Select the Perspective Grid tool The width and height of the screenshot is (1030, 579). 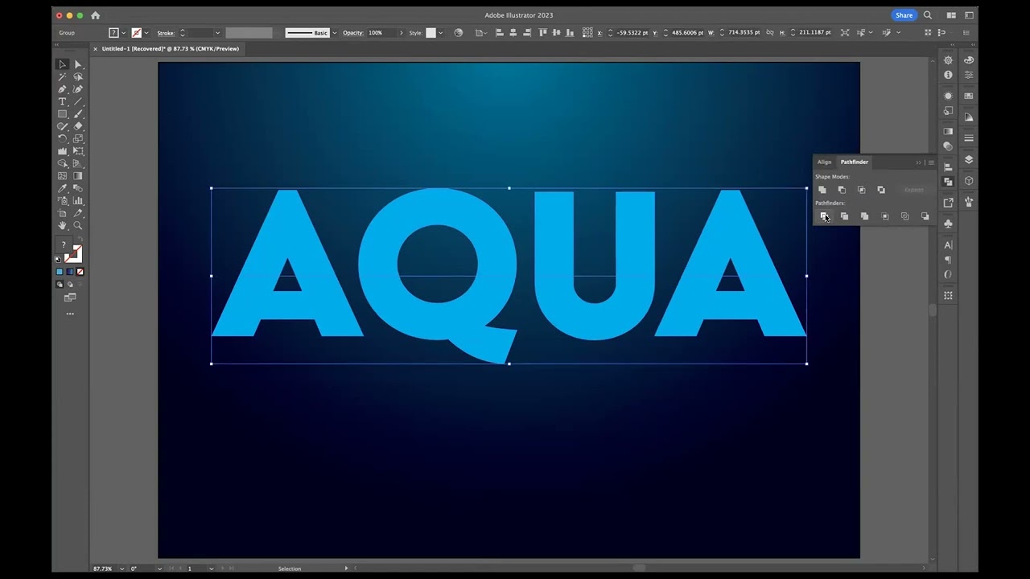[78, 163]
